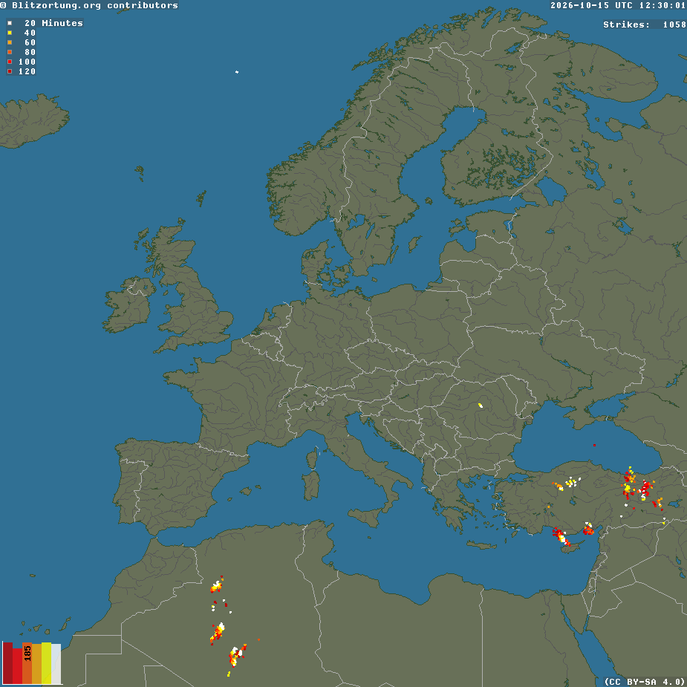Select the "Strikes:" label
Viewport: 687px width, 687px height.
[x=626, y=25]
